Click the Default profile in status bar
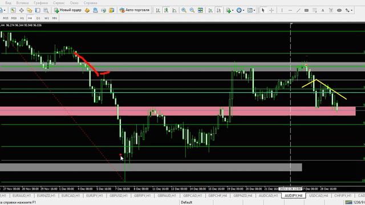The image size is (365, 205). [x=186, y=203]
